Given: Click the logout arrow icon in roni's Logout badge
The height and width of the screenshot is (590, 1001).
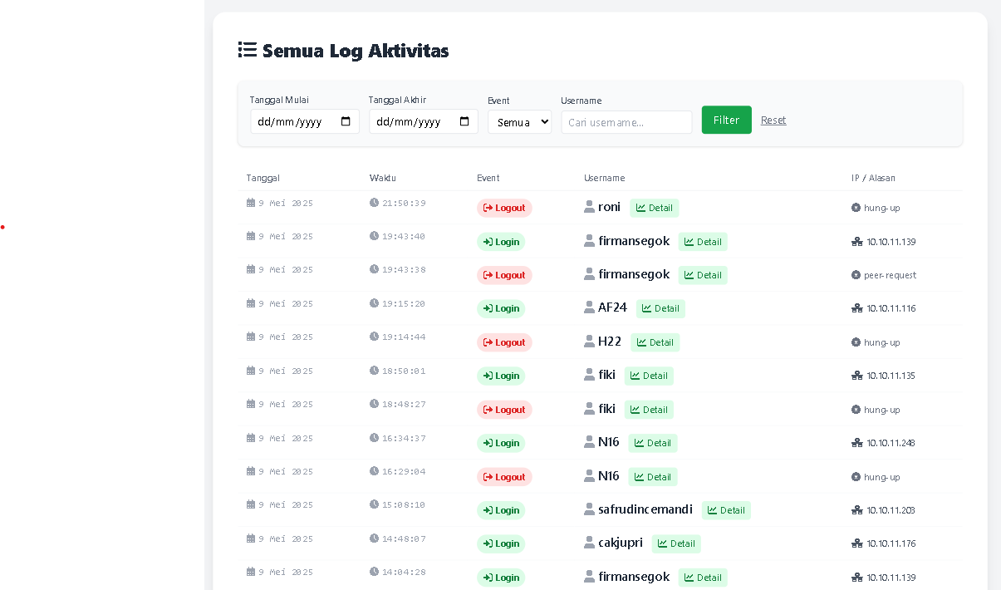Looking at the screenshot, I should [488, 208].
